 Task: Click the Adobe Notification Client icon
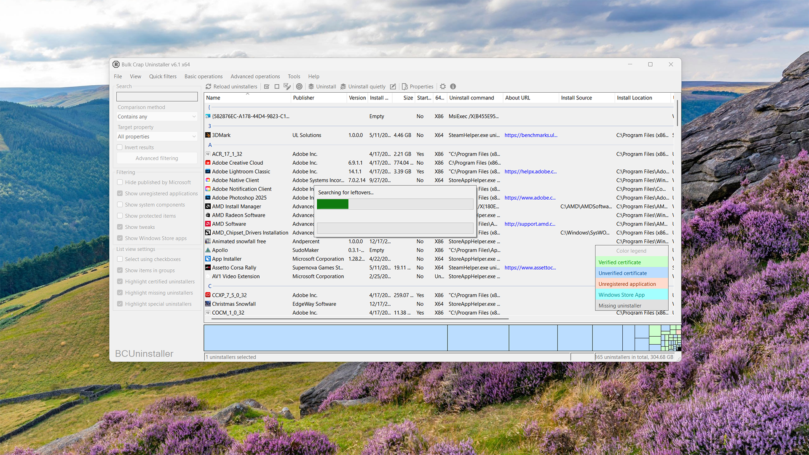click(x=208, y=189)
